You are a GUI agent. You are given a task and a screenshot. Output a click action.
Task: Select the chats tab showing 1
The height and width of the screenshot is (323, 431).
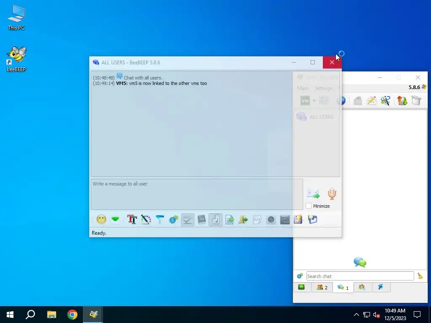(x=343, y=288)
